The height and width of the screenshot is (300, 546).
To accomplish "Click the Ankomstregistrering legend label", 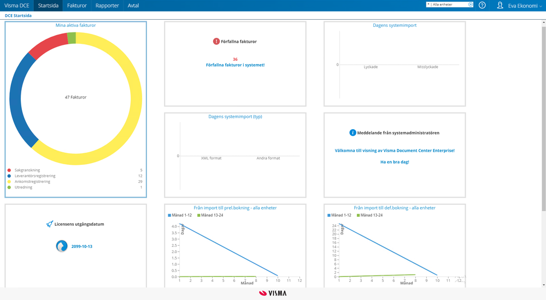I will coord(32,181).
